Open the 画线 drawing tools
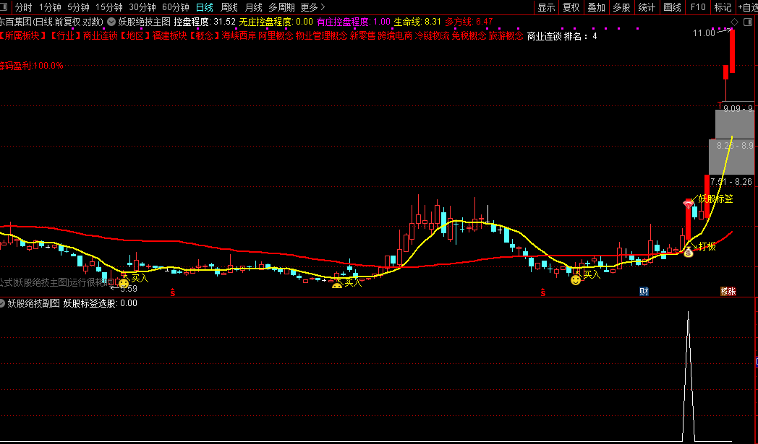 pyautogui.click(x=673, y=7)
